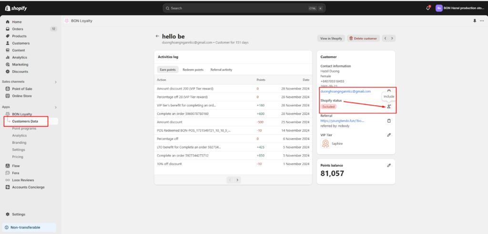Copy the referral link with clipboard icon
This screenshot has height=234, width=488.
389,121
